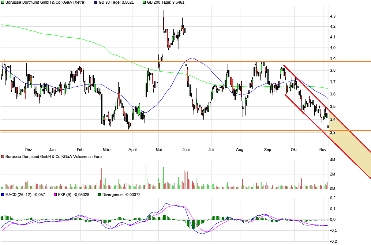
Task: Click the 2M volume axis value
Action: (x=333, y=174)
